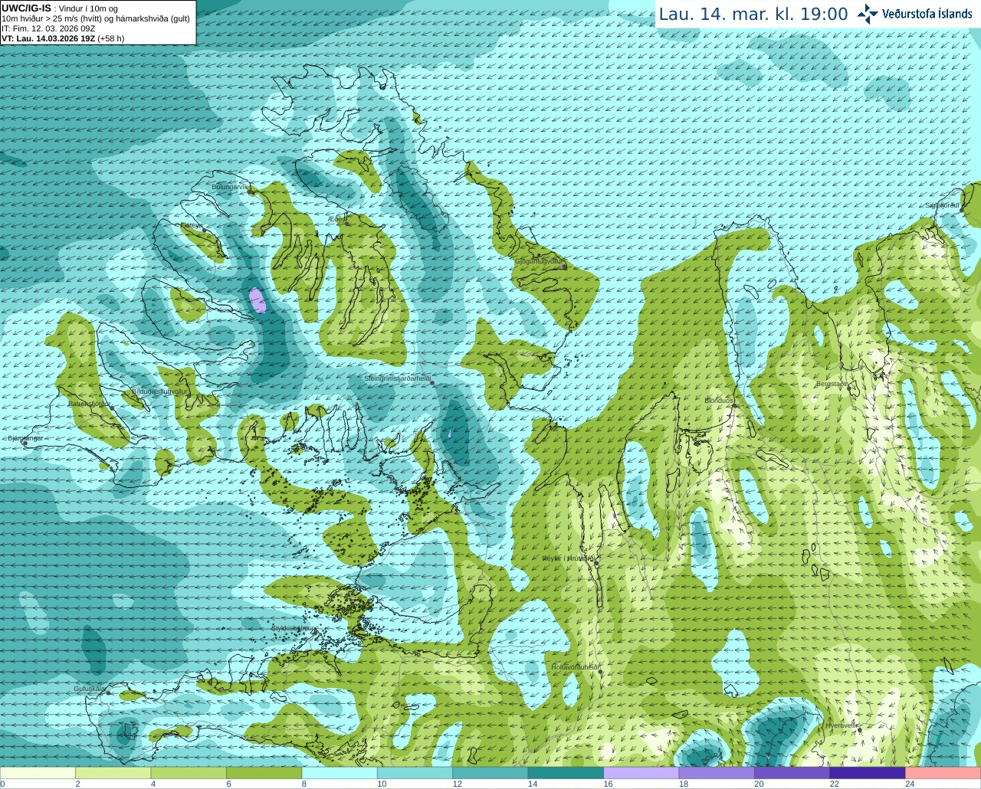Select the Hveravellir station label
Image resolution: width=981 pixels, height=789 pixels.
click(x=842, y=725)
